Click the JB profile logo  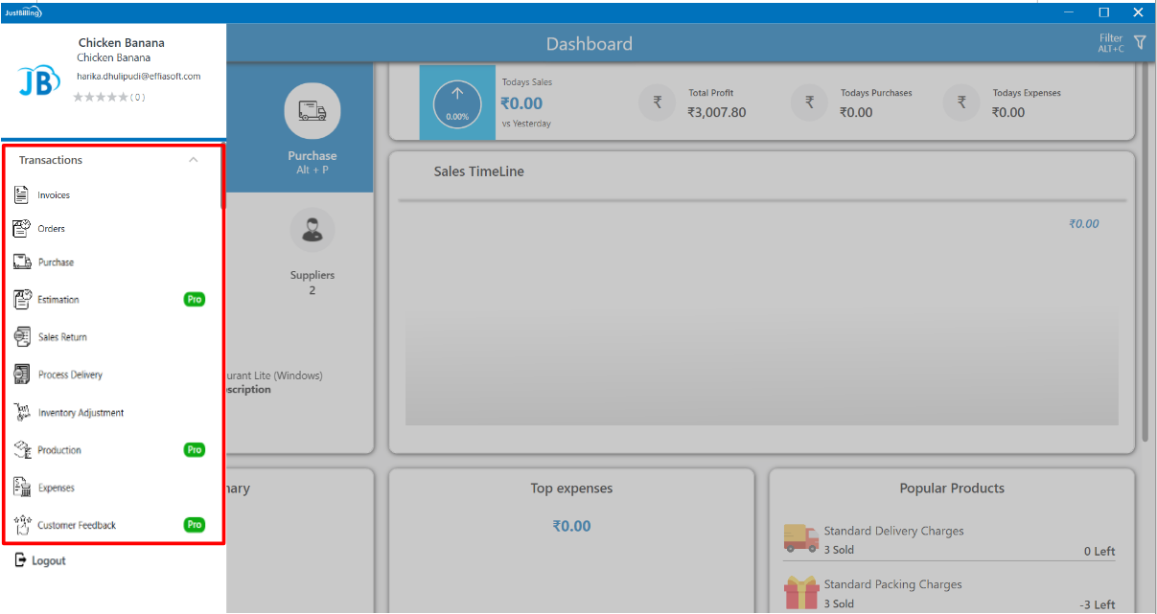click(38, 81)
